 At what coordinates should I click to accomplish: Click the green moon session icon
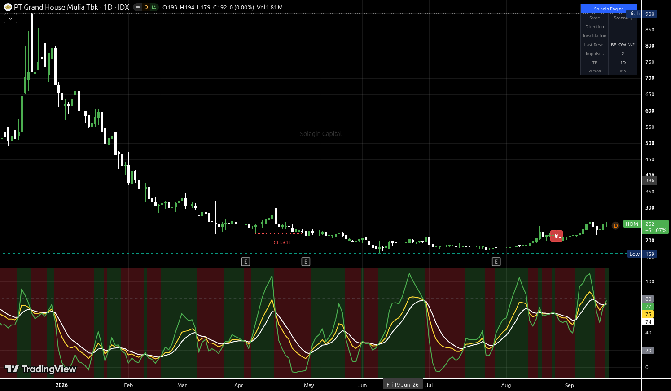click(x=154, y=7)
